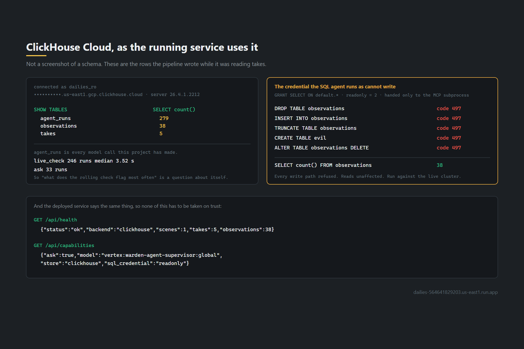
Task: Click the subtitle starting 'Not a screenshot of a schema'
Action: pyautogui.click(x=146, y=64)
